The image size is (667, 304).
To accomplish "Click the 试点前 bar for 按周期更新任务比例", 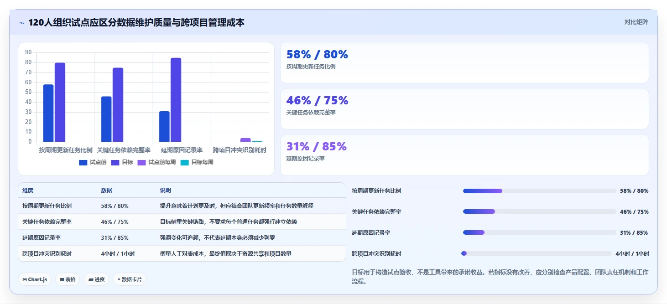I will 48,113.
